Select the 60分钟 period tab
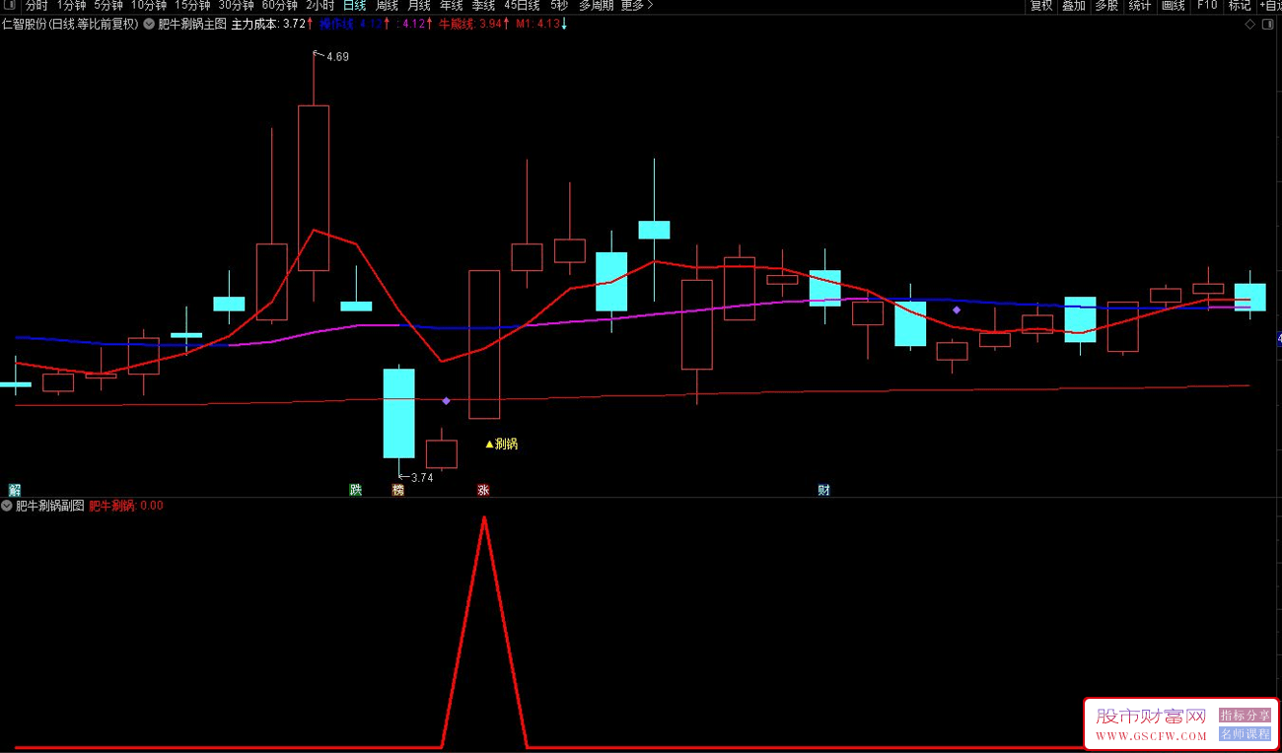This screenshot has height=753, width=1282. pos(279,5)
